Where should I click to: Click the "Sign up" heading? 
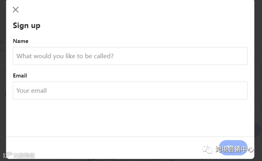[26, 26]
